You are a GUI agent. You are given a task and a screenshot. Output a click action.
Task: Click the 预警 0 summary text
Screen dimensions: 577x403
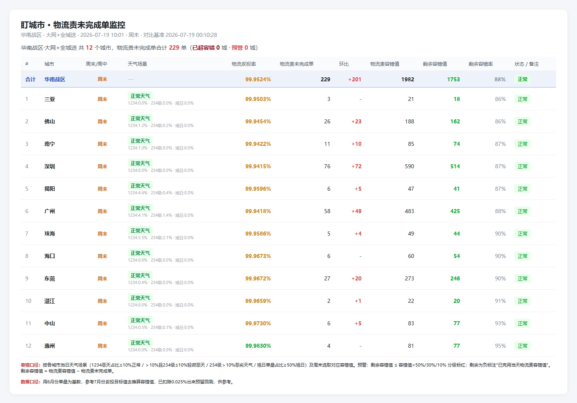point(240,48)
